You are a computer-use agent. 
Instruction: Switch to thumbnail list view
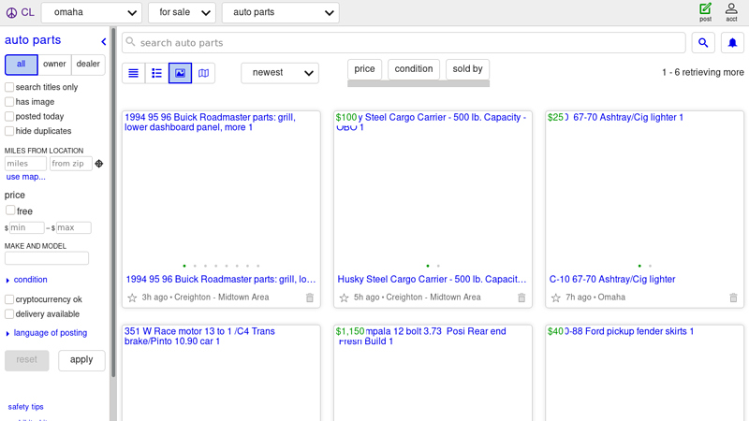[156, 73]
